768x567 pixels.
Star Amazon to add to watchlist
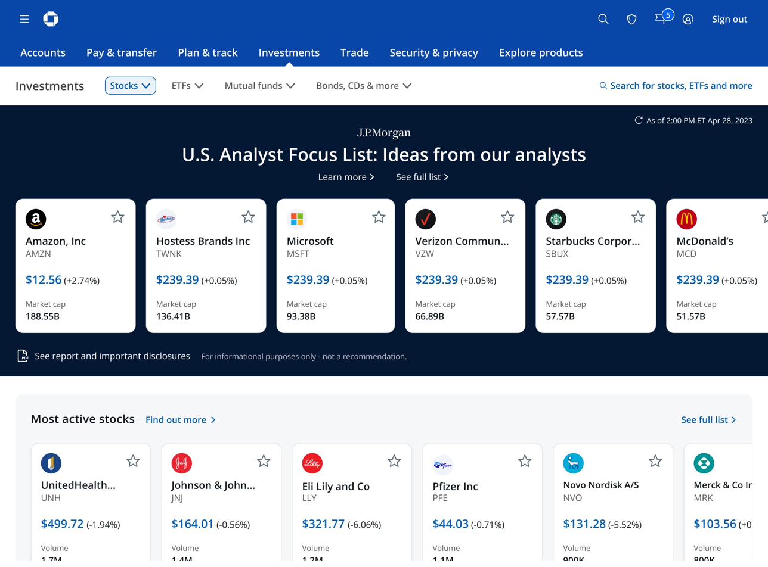tap(118, 217)
